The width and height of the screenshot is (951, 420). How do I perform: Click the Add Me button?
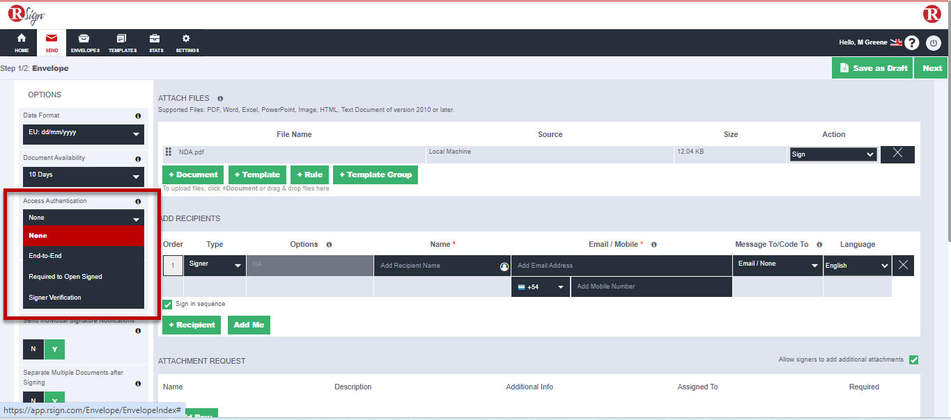(x=249, y=325)
